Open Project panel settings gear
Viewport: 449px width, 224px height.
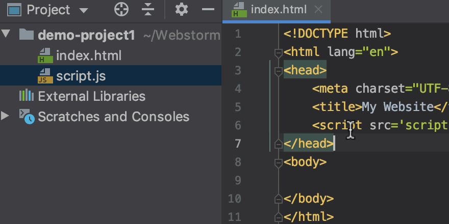click(x=182, y=10)
